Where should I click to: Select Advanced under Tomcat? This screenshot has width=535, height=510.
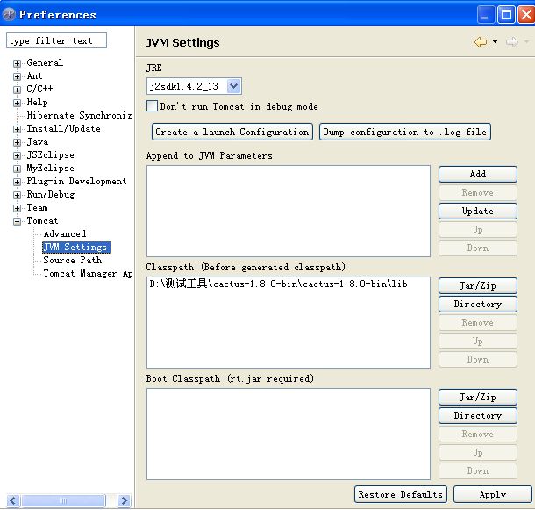click(x=65, y=234)
